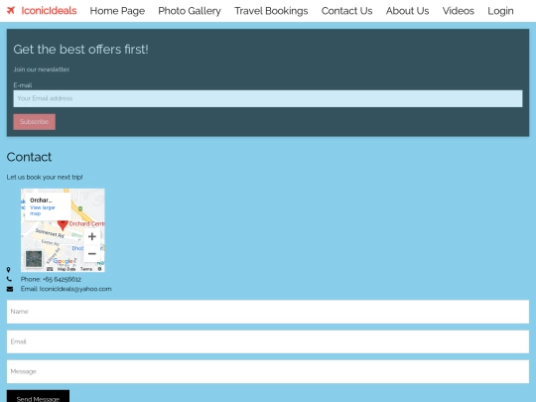This screenshot has height=402, width=536.
Task: Switch map to satellite thumbnail view
Action: pyautogui.click(x=34, y=259)
